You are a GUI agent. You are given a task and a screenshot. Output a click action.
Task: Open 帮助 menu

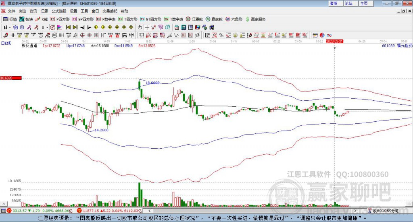pos(124,11)
